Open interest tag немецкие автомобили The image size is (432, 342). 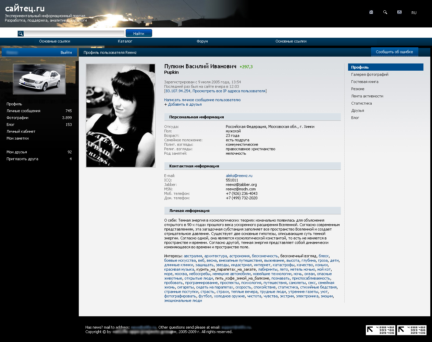tap(232, 274)
